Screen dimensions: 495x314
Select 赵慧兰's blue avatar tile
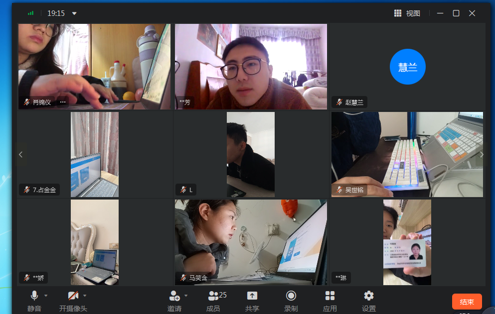(x=407, y=67)
